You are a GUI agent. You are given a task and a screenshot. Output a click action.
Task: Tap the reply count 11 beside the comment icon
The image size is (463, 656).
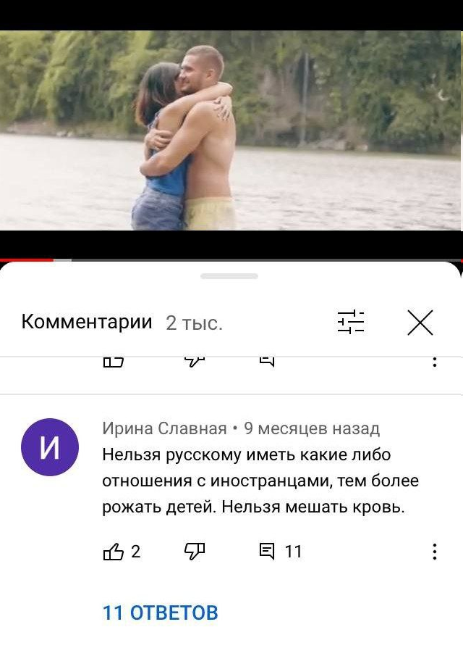point(293,552)
